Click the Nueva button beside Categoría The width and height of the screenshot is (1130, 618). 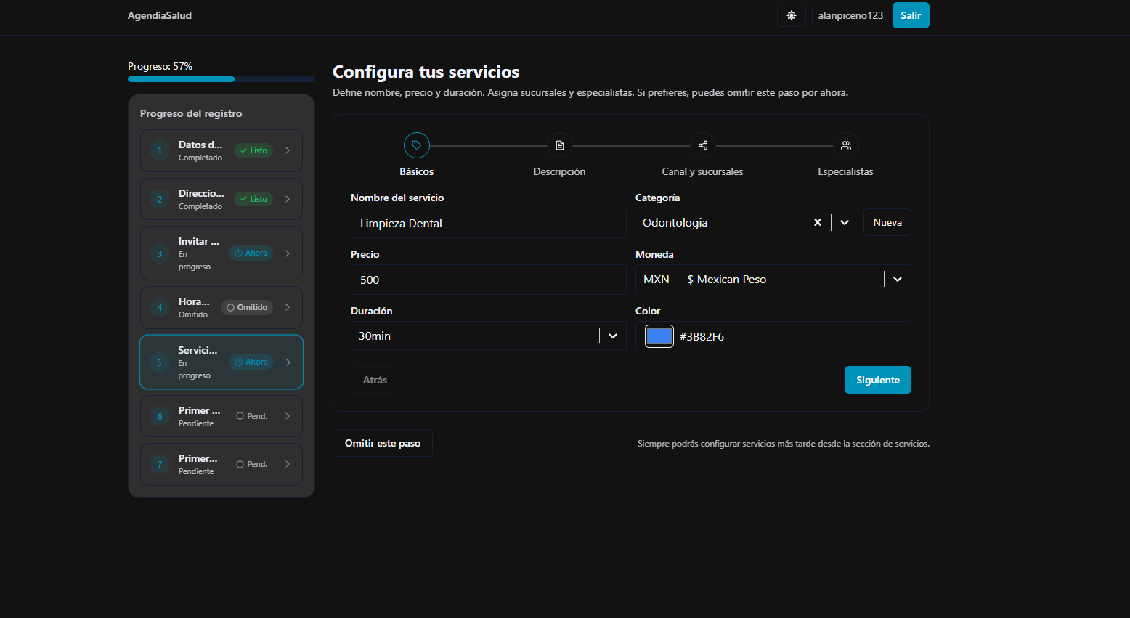tap(887, 222)
